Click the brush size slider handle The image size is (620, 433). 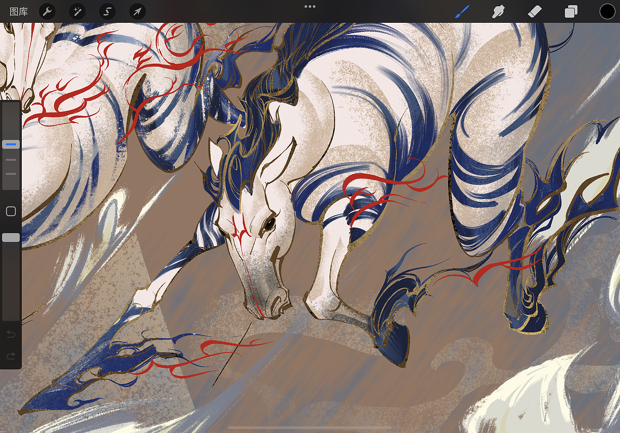(11, 144)
